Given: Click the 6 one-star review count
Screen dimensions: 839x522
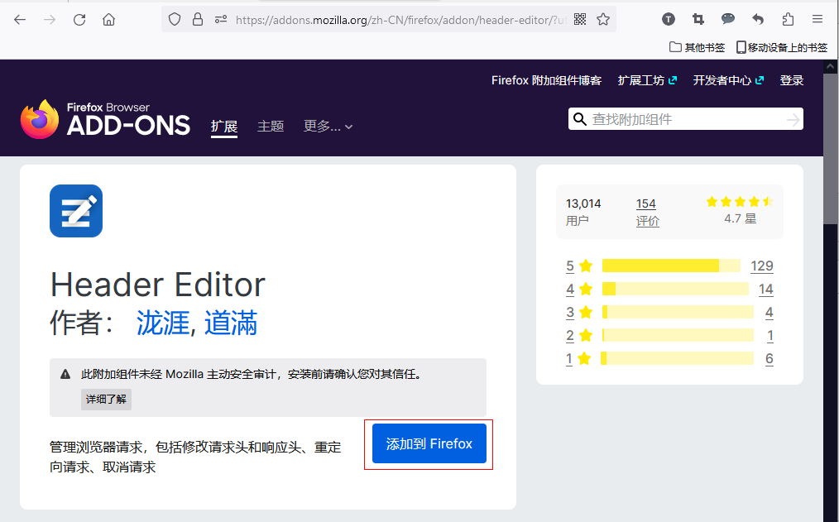Looking at the screenshot, I should [x=769, y=358].
